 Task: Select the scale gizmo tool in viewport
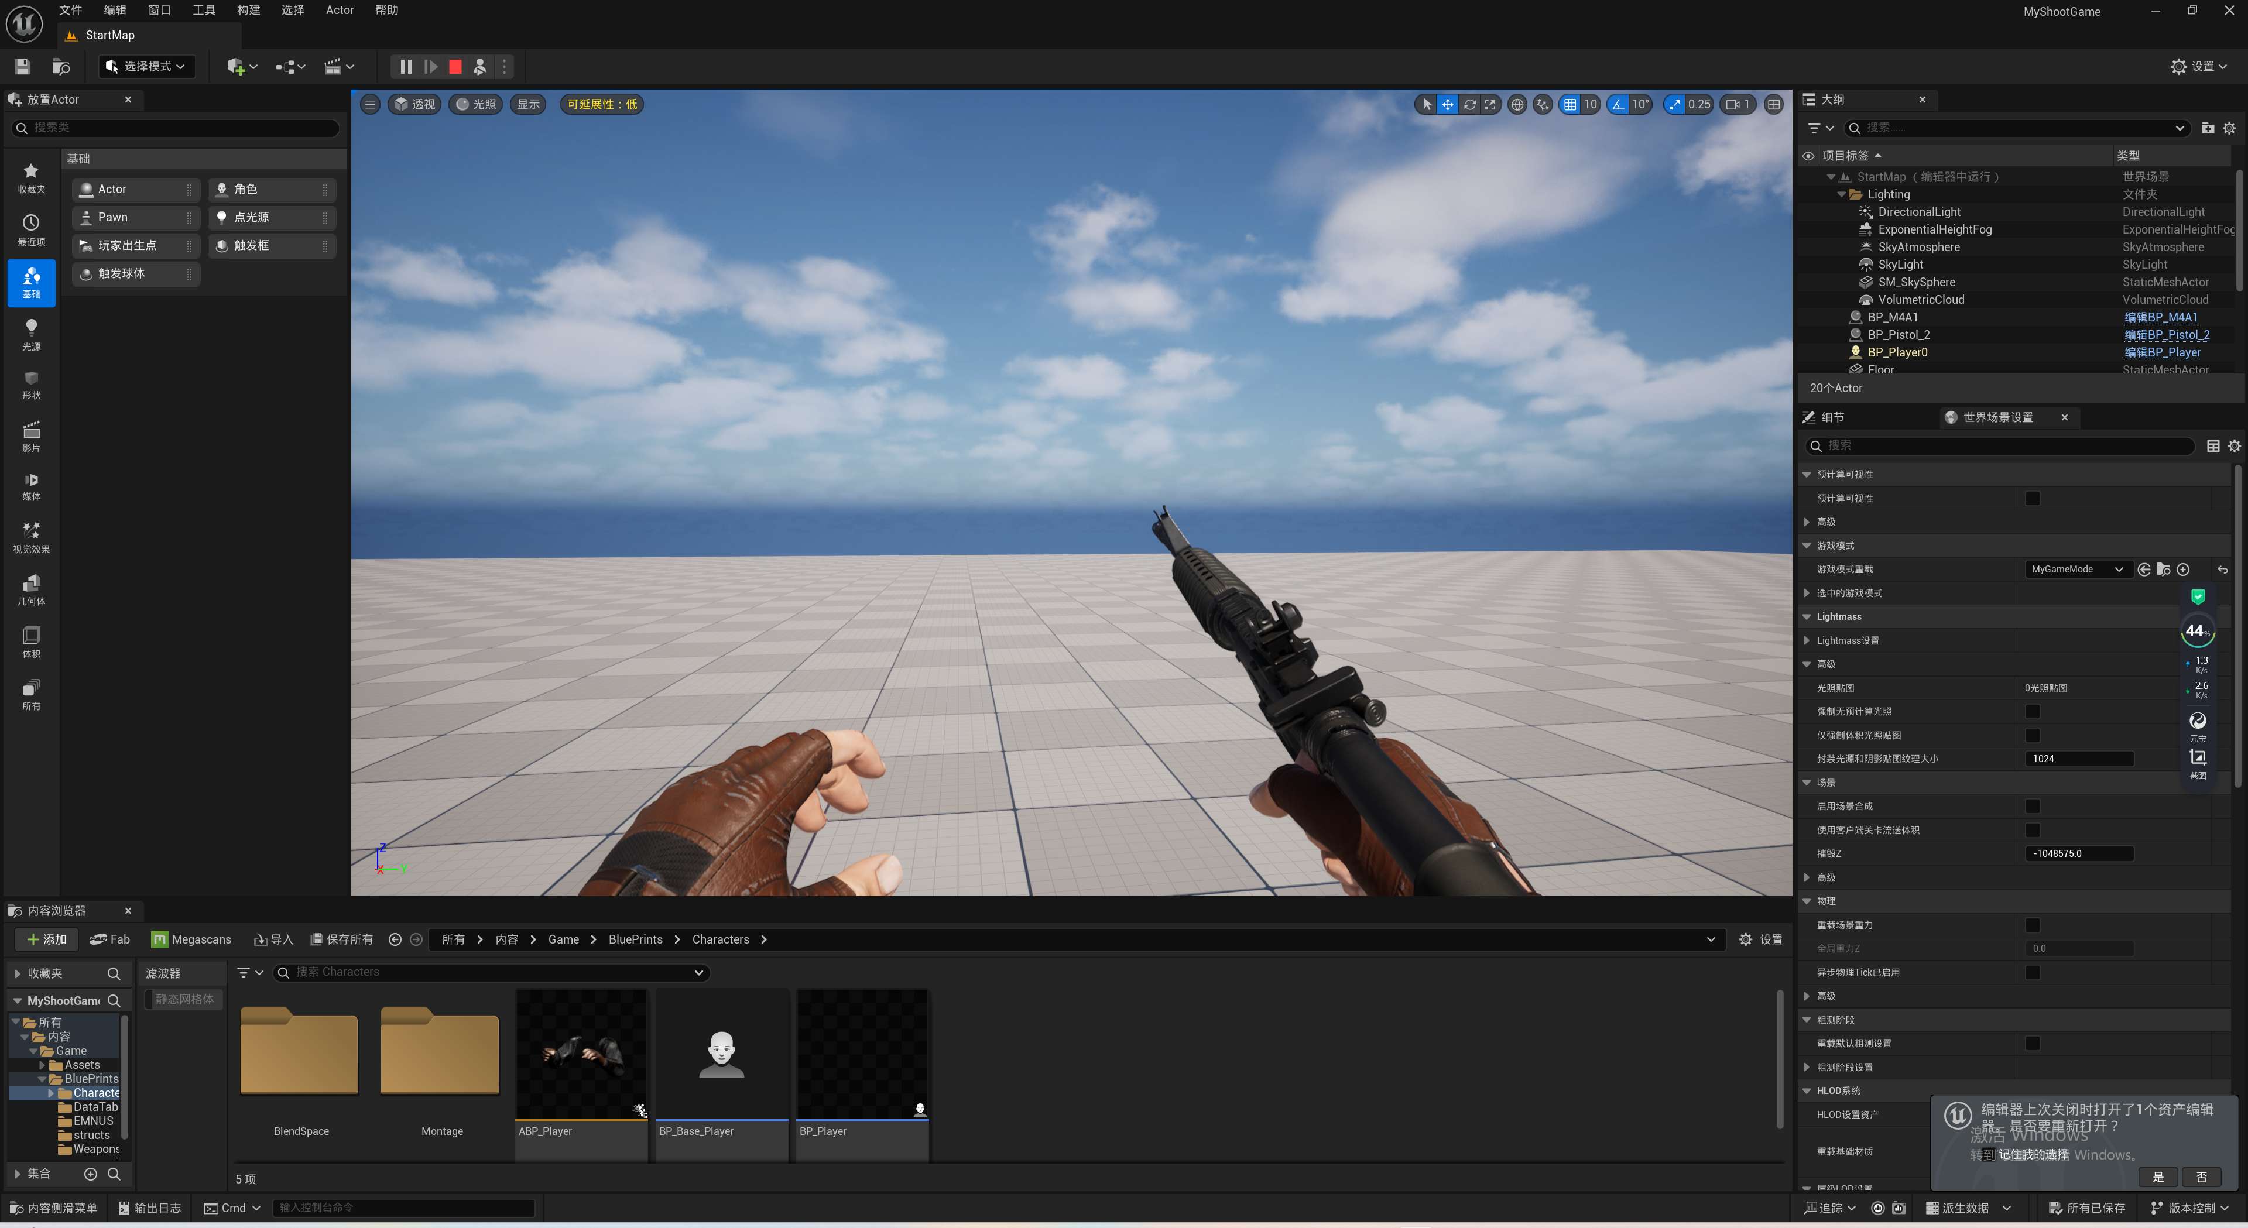point(1490,104)
